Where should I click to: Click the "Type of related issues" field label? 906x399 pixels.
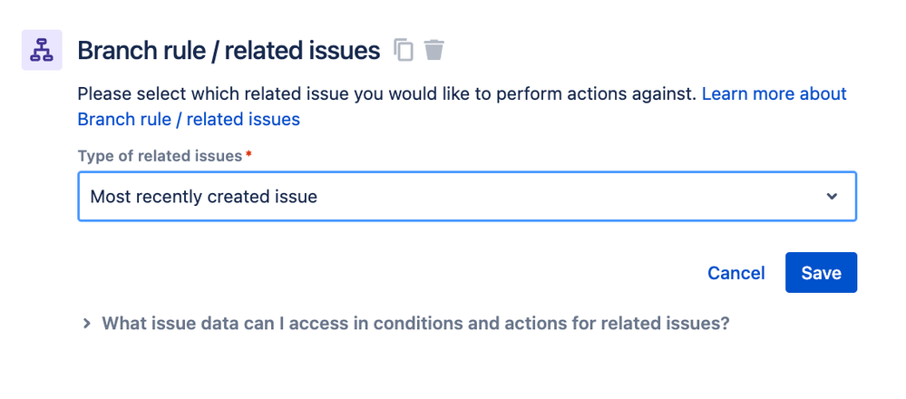click(x=160, y=156)
